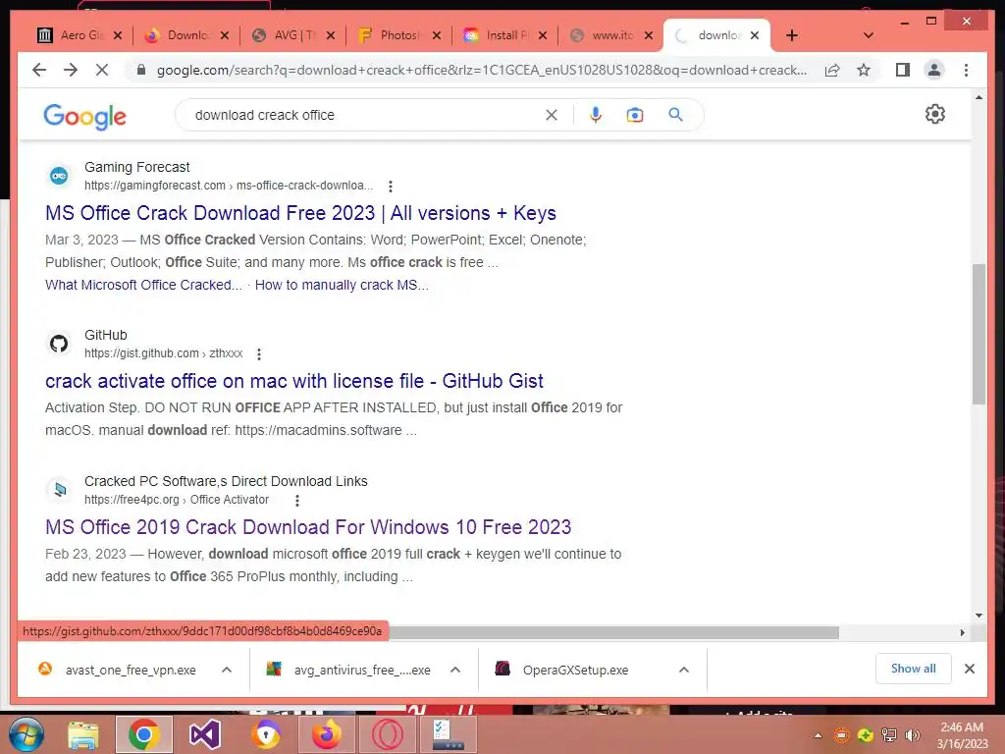Screen dimensions: 1005x754
Task: Open MS Office Crack Download Free 2023 result
Action: tap(300, 213)
